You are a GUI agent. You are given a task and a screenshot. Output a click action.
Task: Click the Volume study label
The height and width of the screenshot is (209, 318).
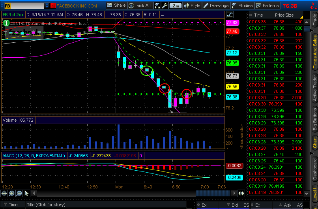tap(10, 120)
